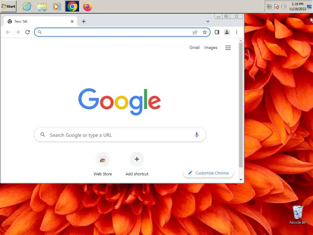Open the Gmail link
313x235 pixels.
(194, 47)
